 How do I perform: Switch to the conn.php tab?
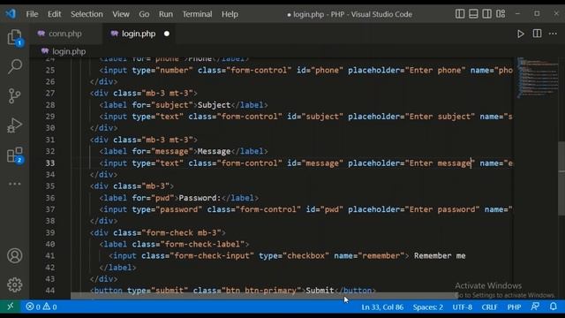click(64, 34)
